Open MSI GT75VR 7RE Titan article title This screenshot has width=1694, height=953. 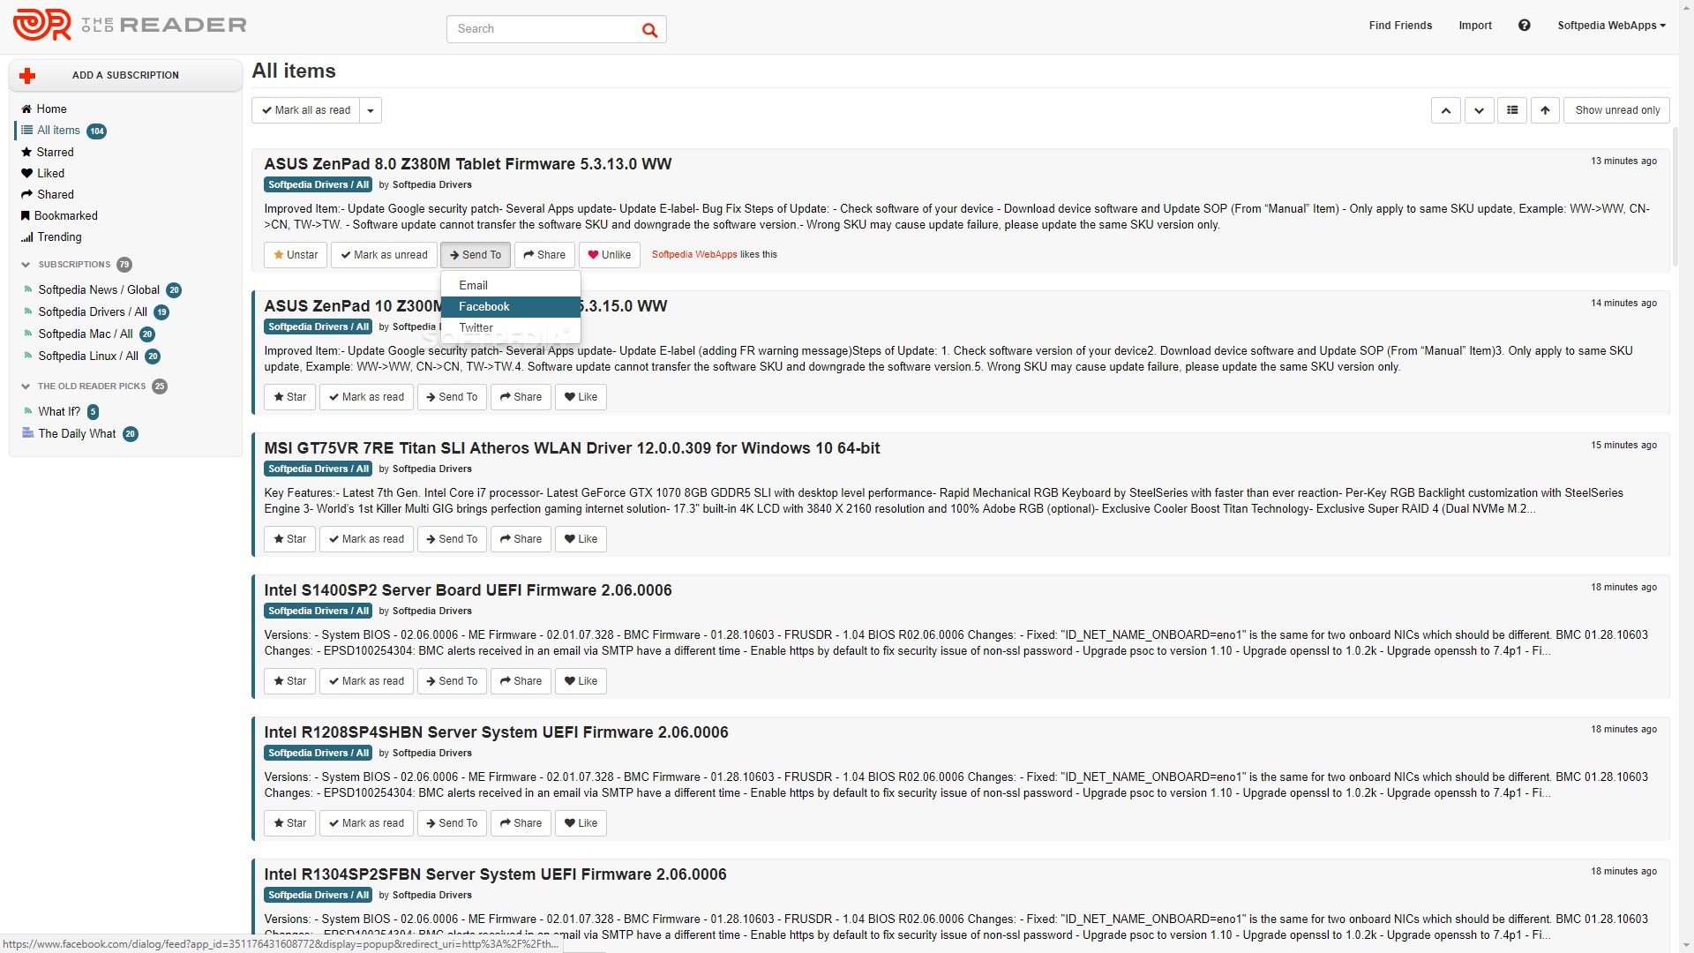(x=572, y=448)
